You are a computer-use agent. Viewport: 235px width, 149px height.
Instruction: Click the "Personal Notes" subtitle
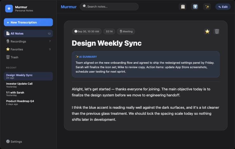[x=24, y=11]
